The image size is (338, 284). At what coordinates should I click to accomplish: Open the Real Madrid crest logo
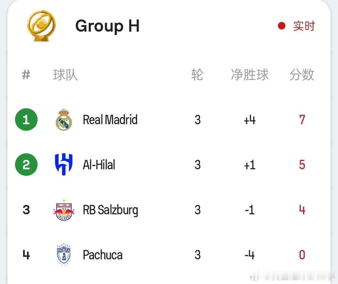coord(64,119)
